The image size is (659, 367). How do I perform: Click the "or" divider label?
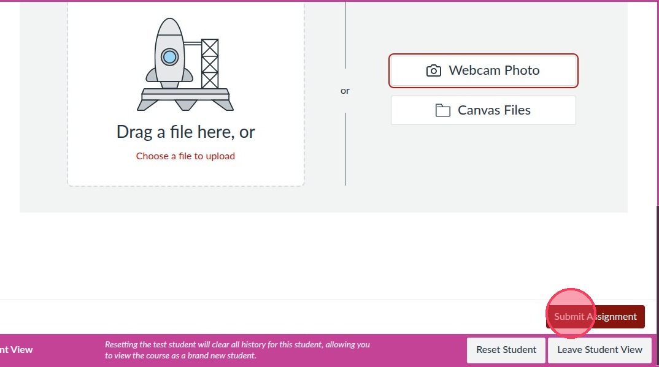[345, 91]
